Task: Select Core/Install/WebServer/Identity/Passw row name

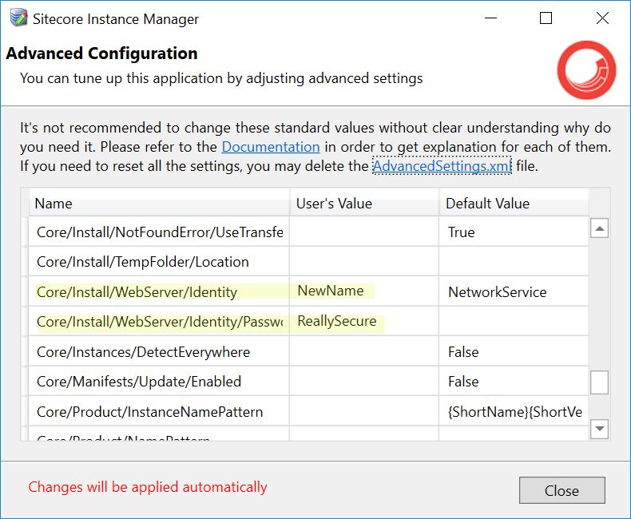Action: (x=160, y=322)
